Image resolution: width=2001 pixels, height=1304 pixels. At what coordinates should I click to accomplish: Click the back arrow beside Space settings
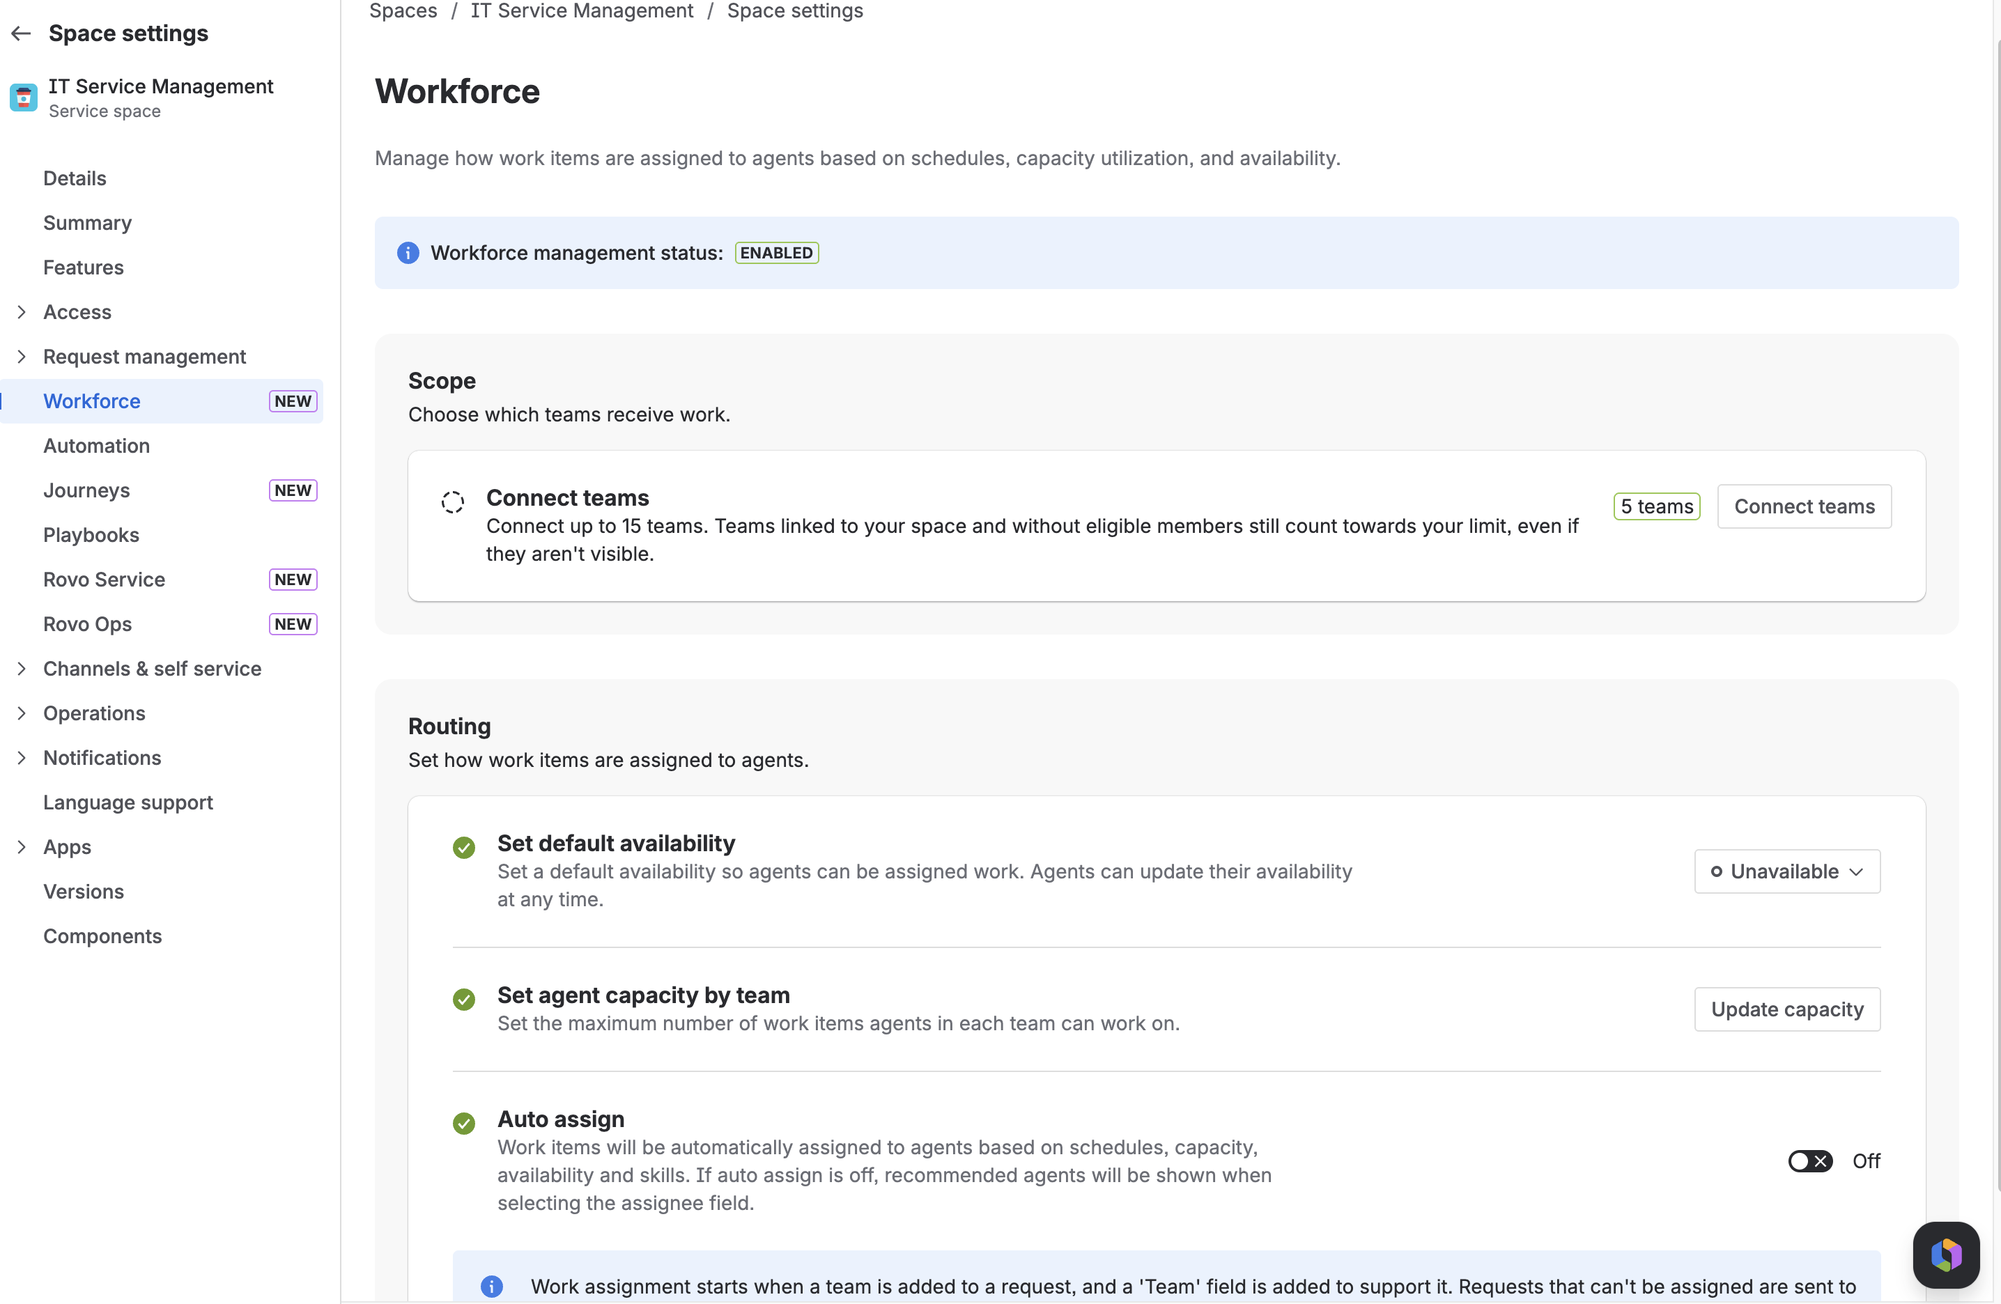coord(21,33)
